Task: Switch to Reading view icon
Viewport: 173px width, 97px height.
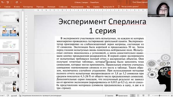Action: (x=143, y=95)
